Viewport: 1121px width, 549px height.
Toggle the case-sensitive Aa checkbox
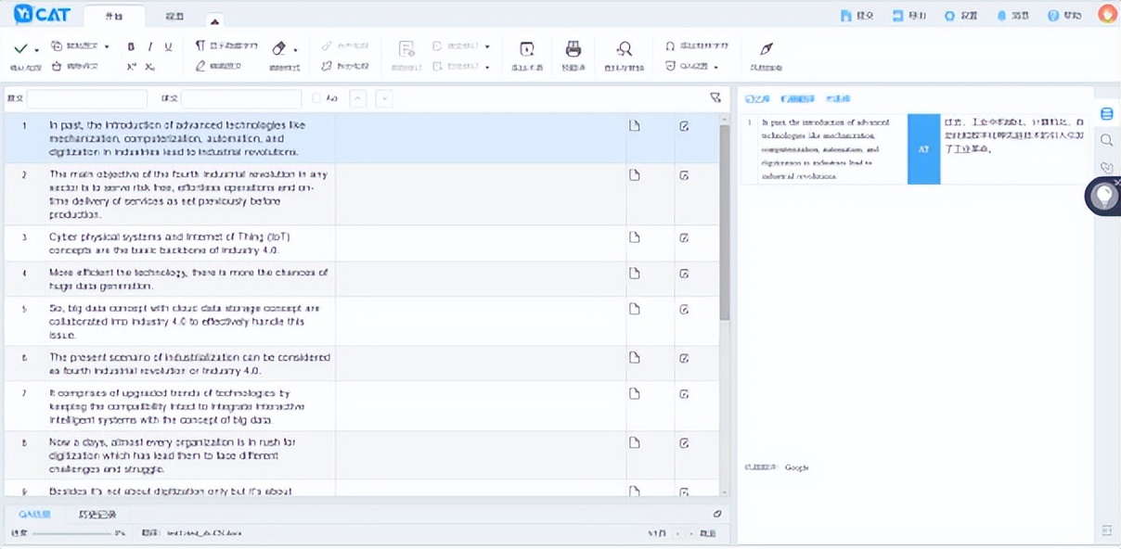pos(316,98)
